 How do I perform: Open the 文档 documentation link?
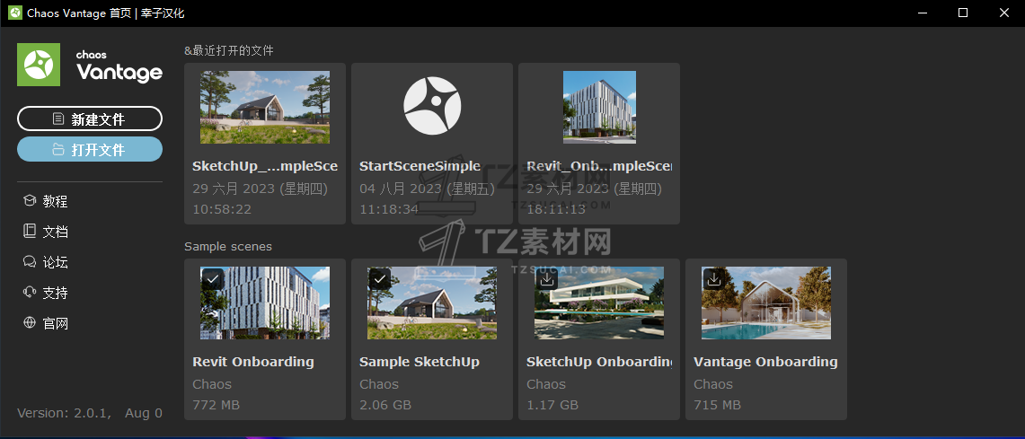tap(56, 232)
